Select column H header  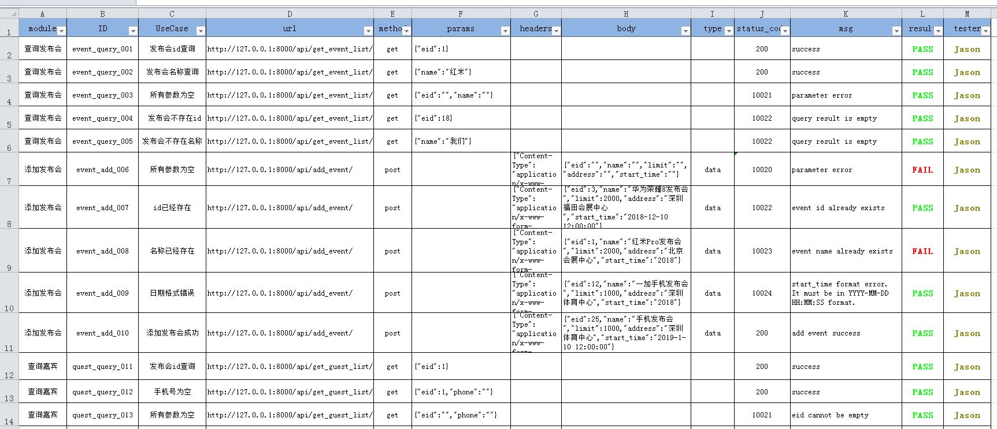click(x=626, y=14)
